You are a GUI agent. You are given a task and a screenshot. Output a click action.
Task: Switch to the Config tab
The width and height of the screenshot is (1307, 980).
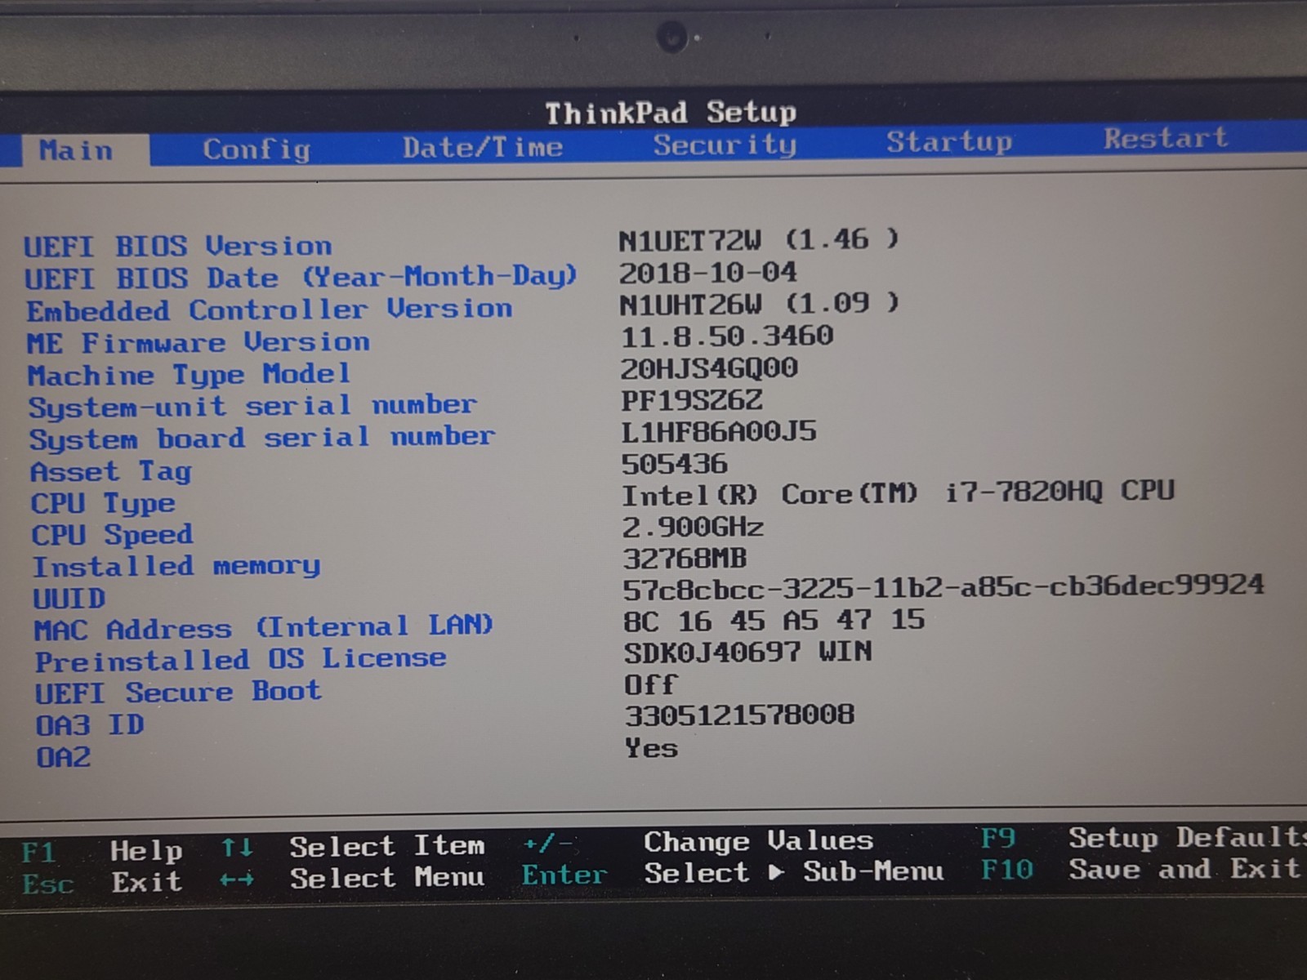point(256,149)
